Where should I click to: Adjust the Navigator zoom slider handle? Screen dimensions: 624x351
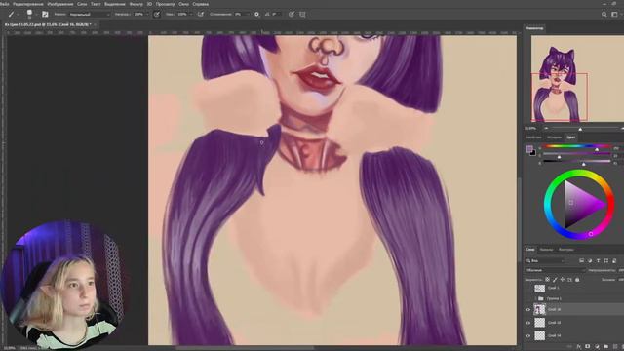(x=580, y=129)
